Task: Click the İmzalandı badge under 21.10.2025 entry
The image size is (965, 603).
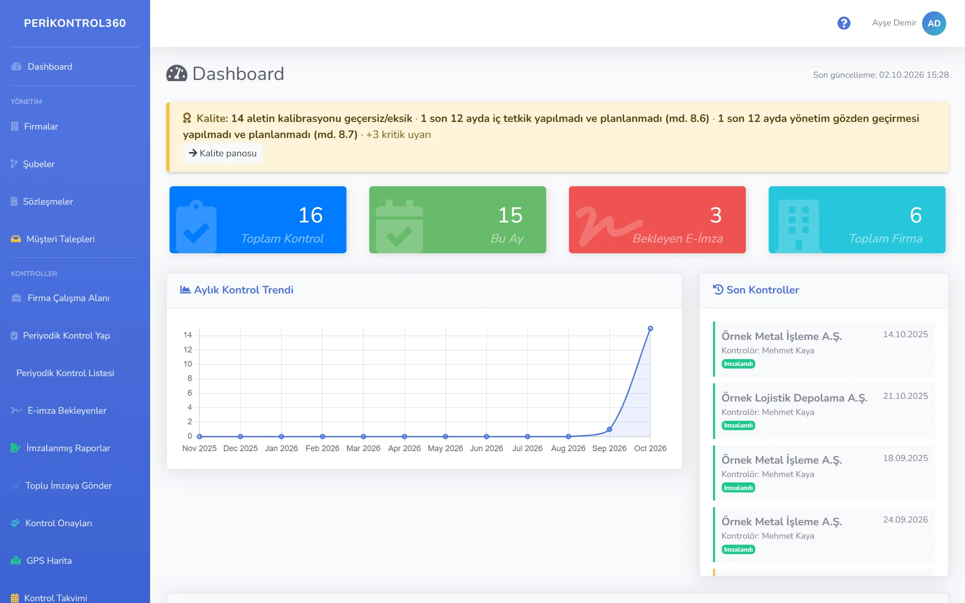Action: (738, 426)
